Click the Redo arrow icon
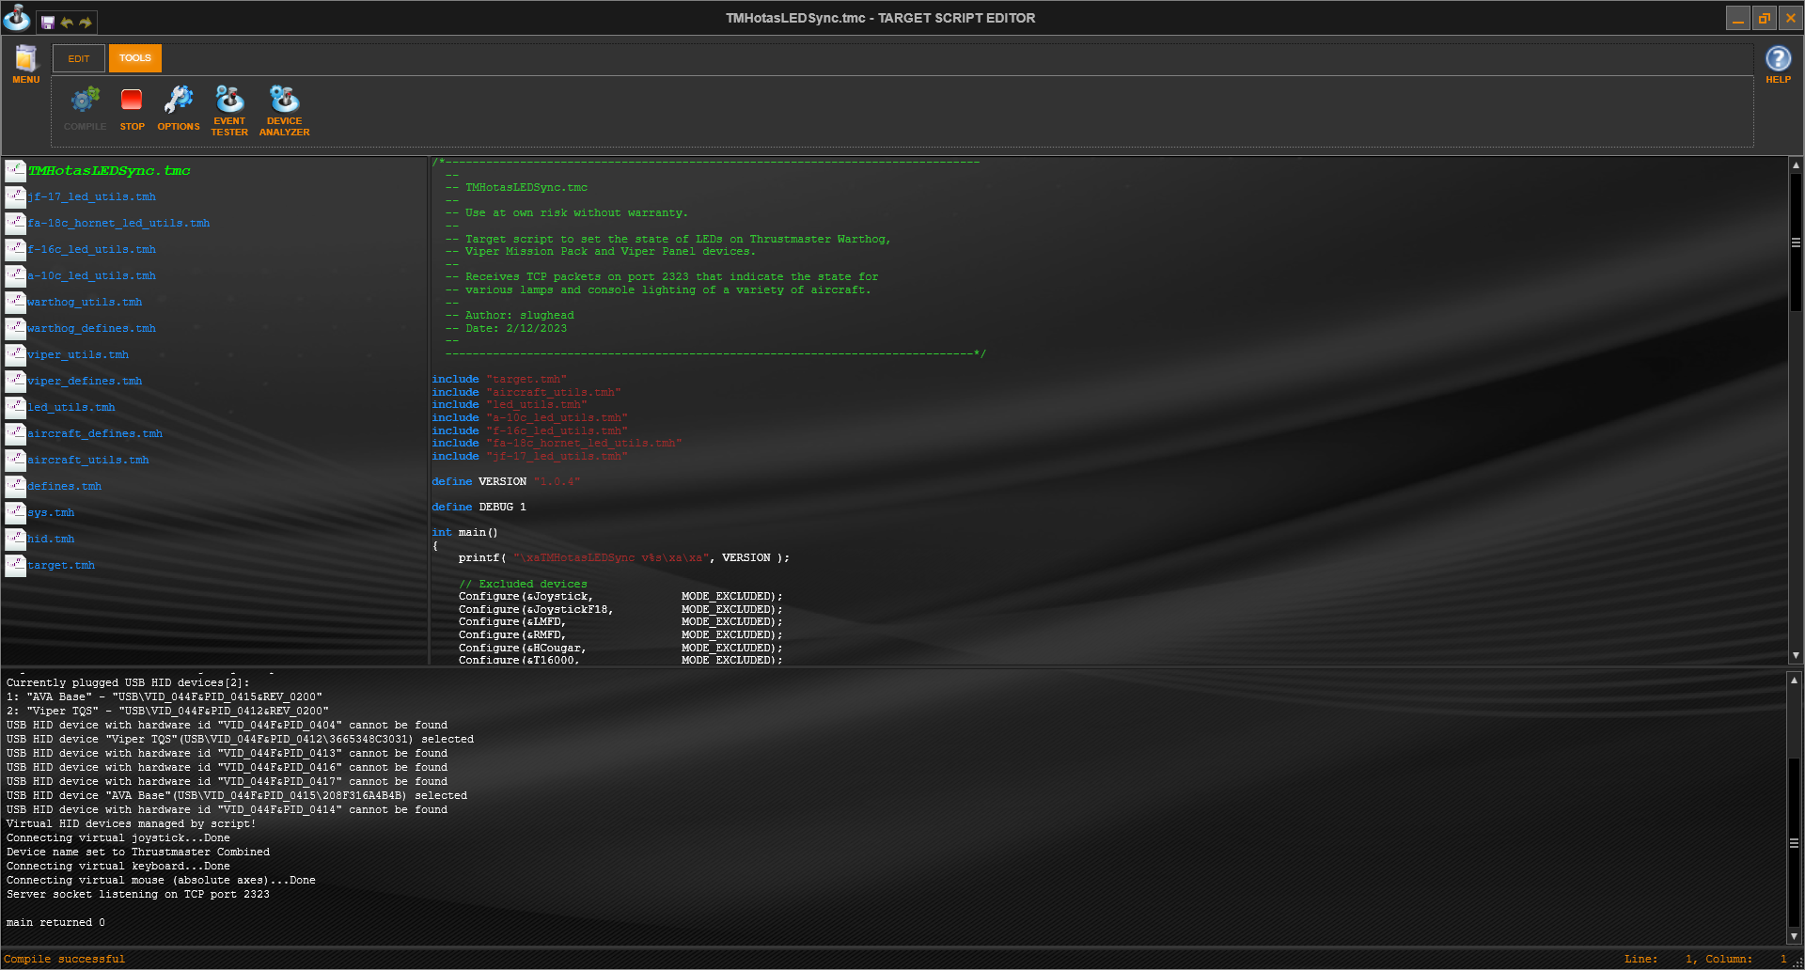 tap(86, 23)
